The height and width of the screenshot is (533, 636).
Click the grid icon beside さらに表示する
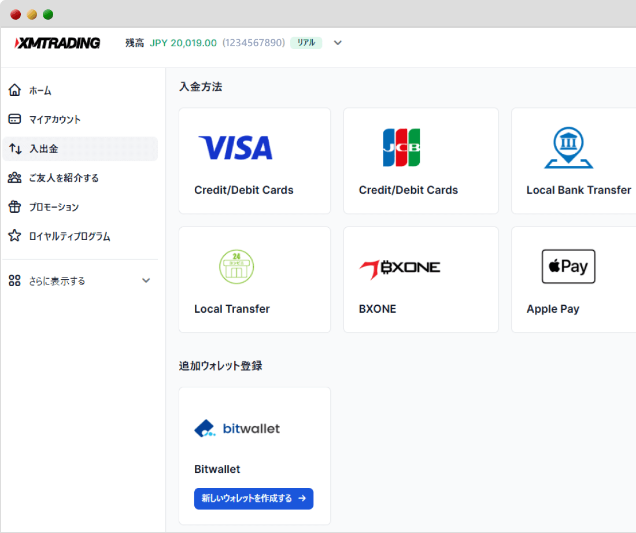14,280
